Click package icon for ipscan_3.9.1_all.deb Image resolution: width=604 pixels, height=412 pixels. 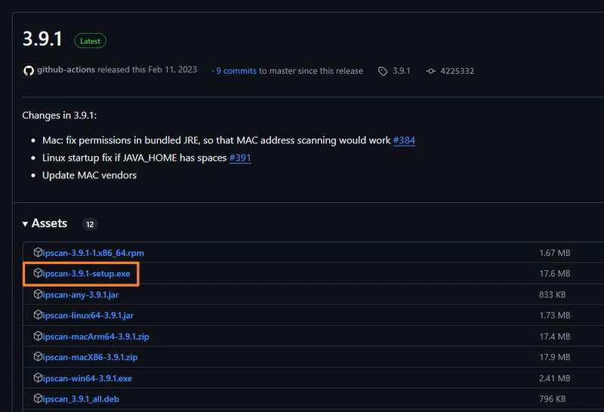tap(38, 398)
